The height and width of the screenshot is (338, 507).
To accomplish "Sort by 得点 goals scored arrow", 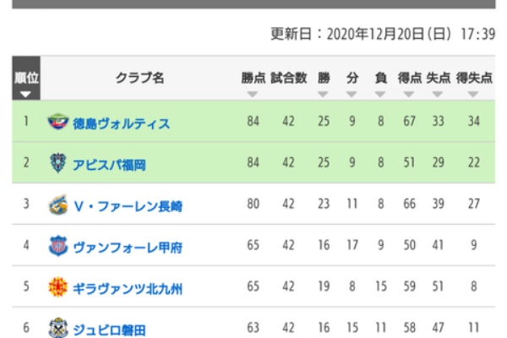I will [x=409, y=94].
